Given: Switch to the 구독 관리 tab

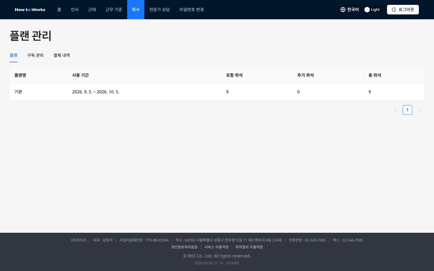Looking at the screenshot, I should 35,55.
